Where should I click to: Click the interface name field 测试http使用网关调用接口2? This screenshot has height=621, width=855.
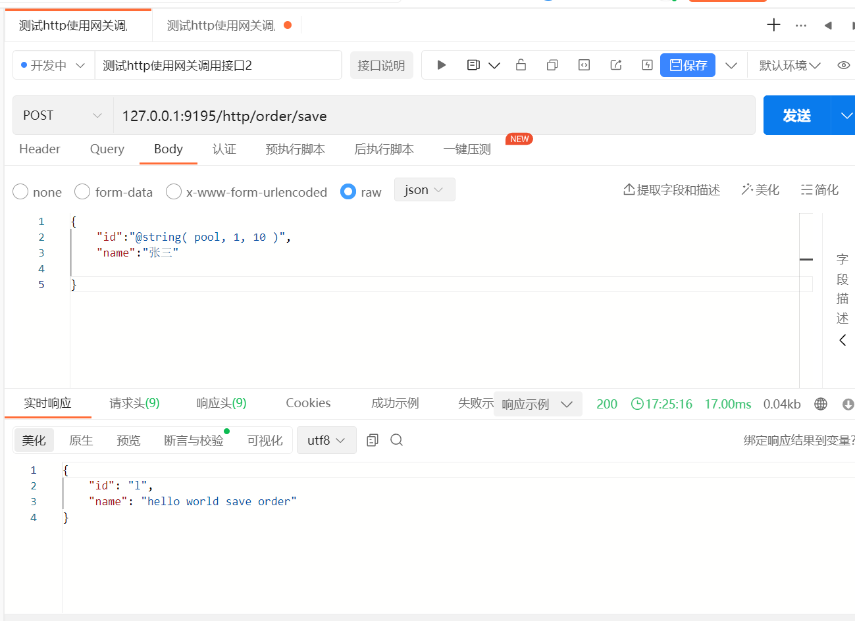point(218,65)
